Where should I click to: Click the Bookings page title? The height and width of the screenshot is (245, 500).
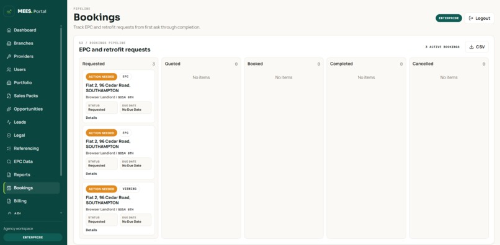[97, 17]
